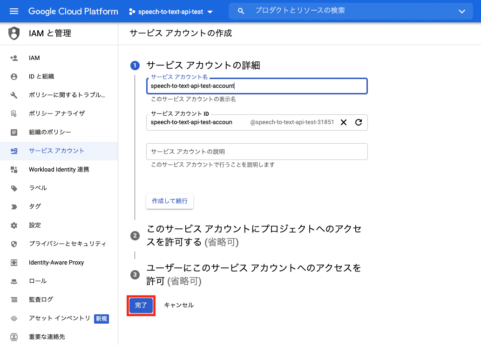Open アセット インベントリ in the sidebar

[59, 318]
